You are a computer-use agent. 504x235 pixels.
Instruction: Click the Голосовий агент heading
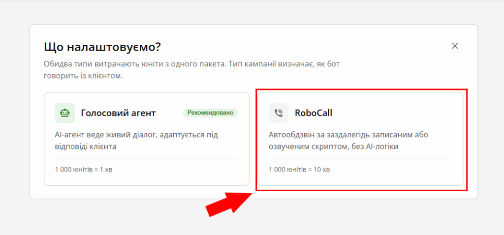click(x=119, y=113)
